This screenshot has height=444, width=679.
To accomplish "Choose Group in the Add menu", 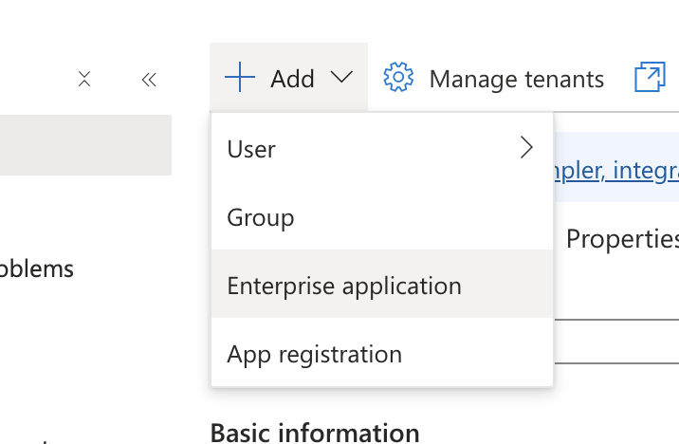I will coord(382,216).
